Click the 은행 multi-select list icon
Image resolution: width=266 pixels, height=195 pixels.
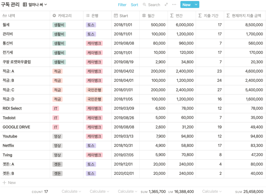pos(88,16)
